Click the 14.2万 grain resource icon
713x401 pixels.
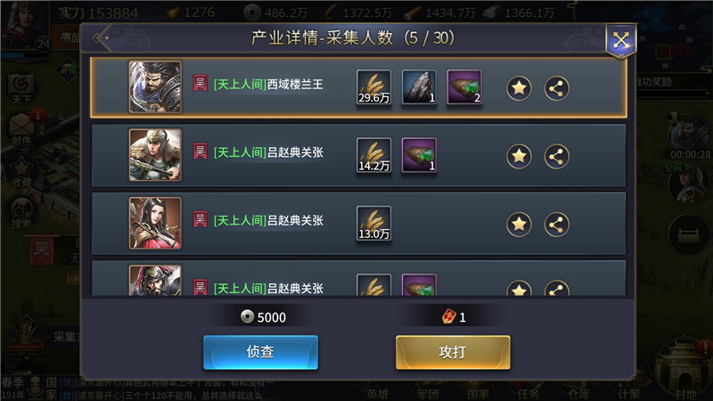(x=373, y=155)
